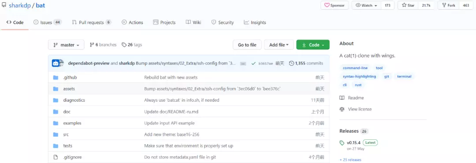
Task: Click the .github folder icon
Action: coord(56,78)
